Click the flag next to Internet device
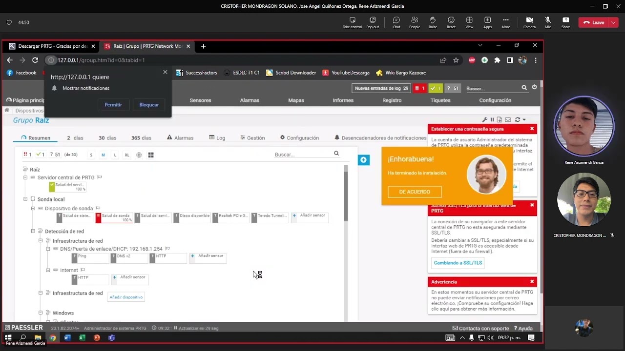Viewport: 625px width, 351px height. (83, 270)
